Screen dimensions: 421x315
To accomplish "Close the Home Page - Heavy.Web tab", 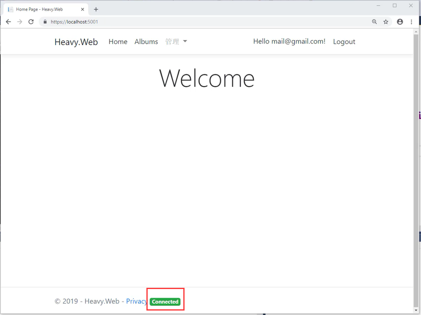I will click(82, 9).
